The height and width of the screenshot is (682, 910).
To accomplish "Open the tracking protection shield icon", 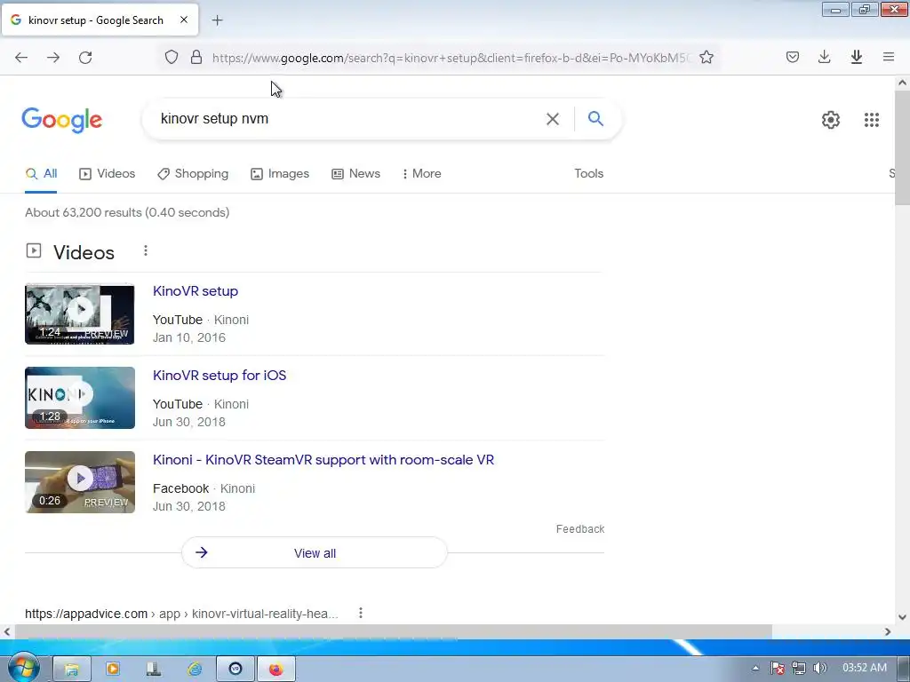I will pos(172,58).
